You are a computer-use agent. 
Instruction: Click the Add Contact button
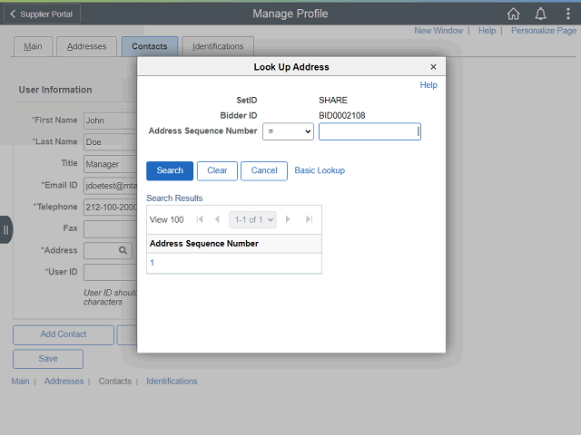click(x=64, y=334)
